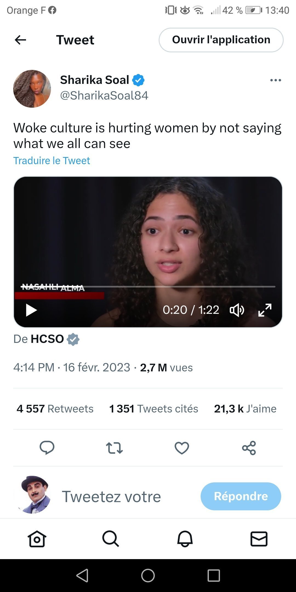The width and height of the screenshot is (296, 592).
Task: View the 4 557 Retweets list
Action: pos(55,409)
